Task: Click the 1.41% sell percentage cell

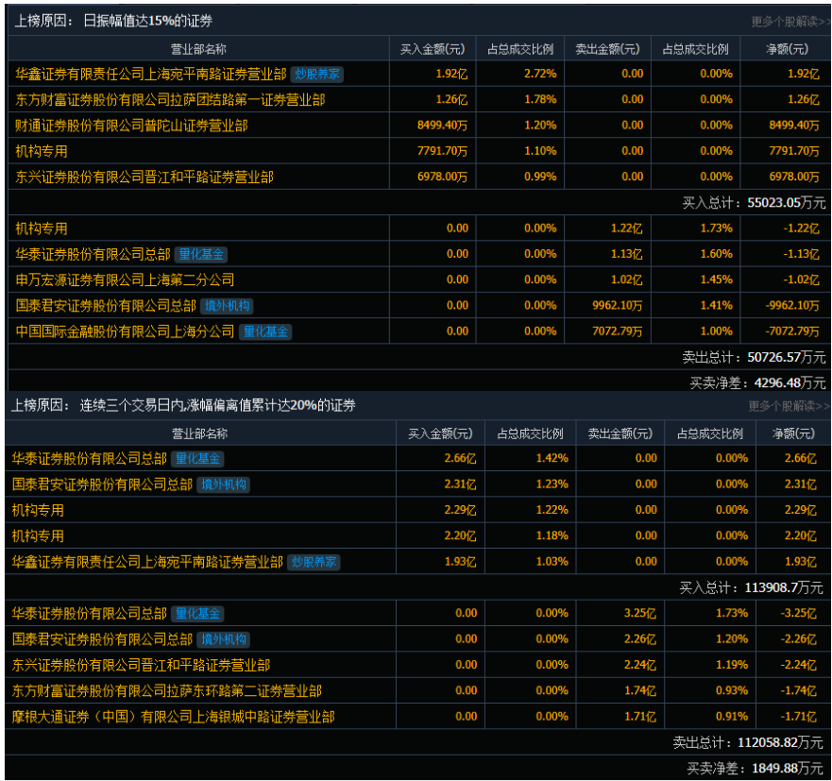Action: [x=717, y=306]
